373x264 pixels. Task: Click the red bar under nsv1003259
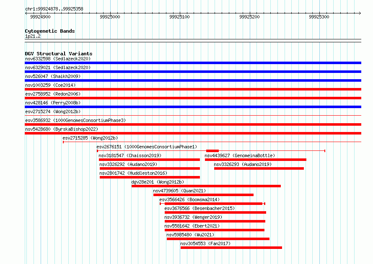click(x=193, y=89)
